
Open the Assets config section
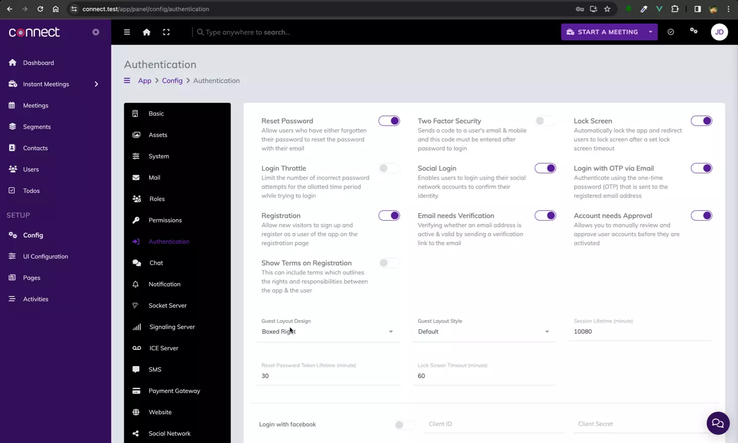(177, 135)
